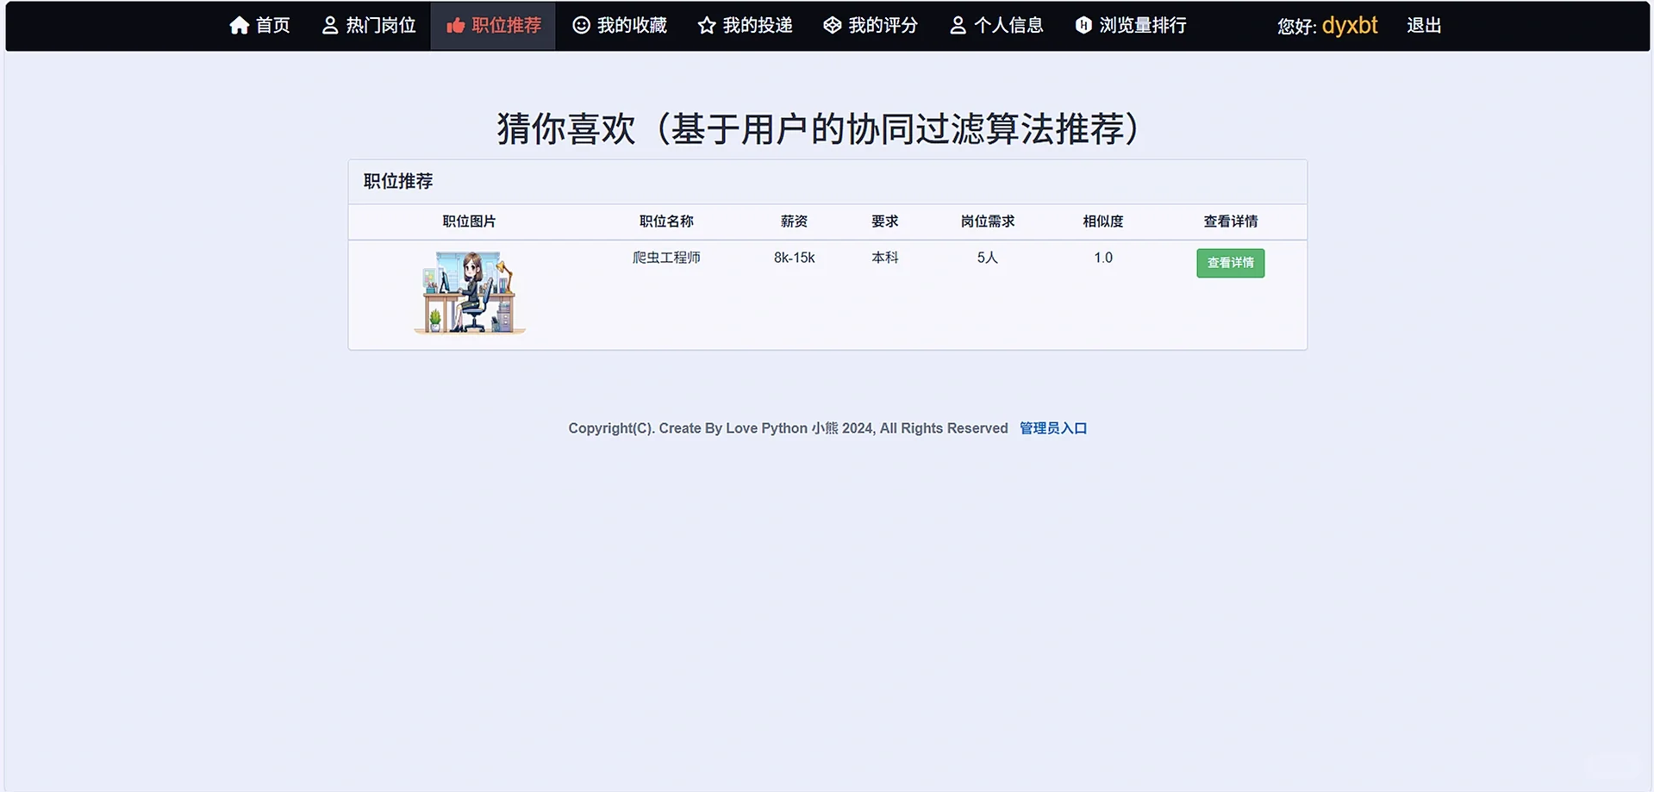Click the 薪资 column header

(794, 221)
